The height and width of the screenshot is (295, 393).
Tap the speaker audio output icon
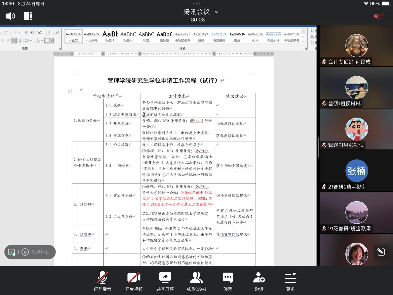10,16
